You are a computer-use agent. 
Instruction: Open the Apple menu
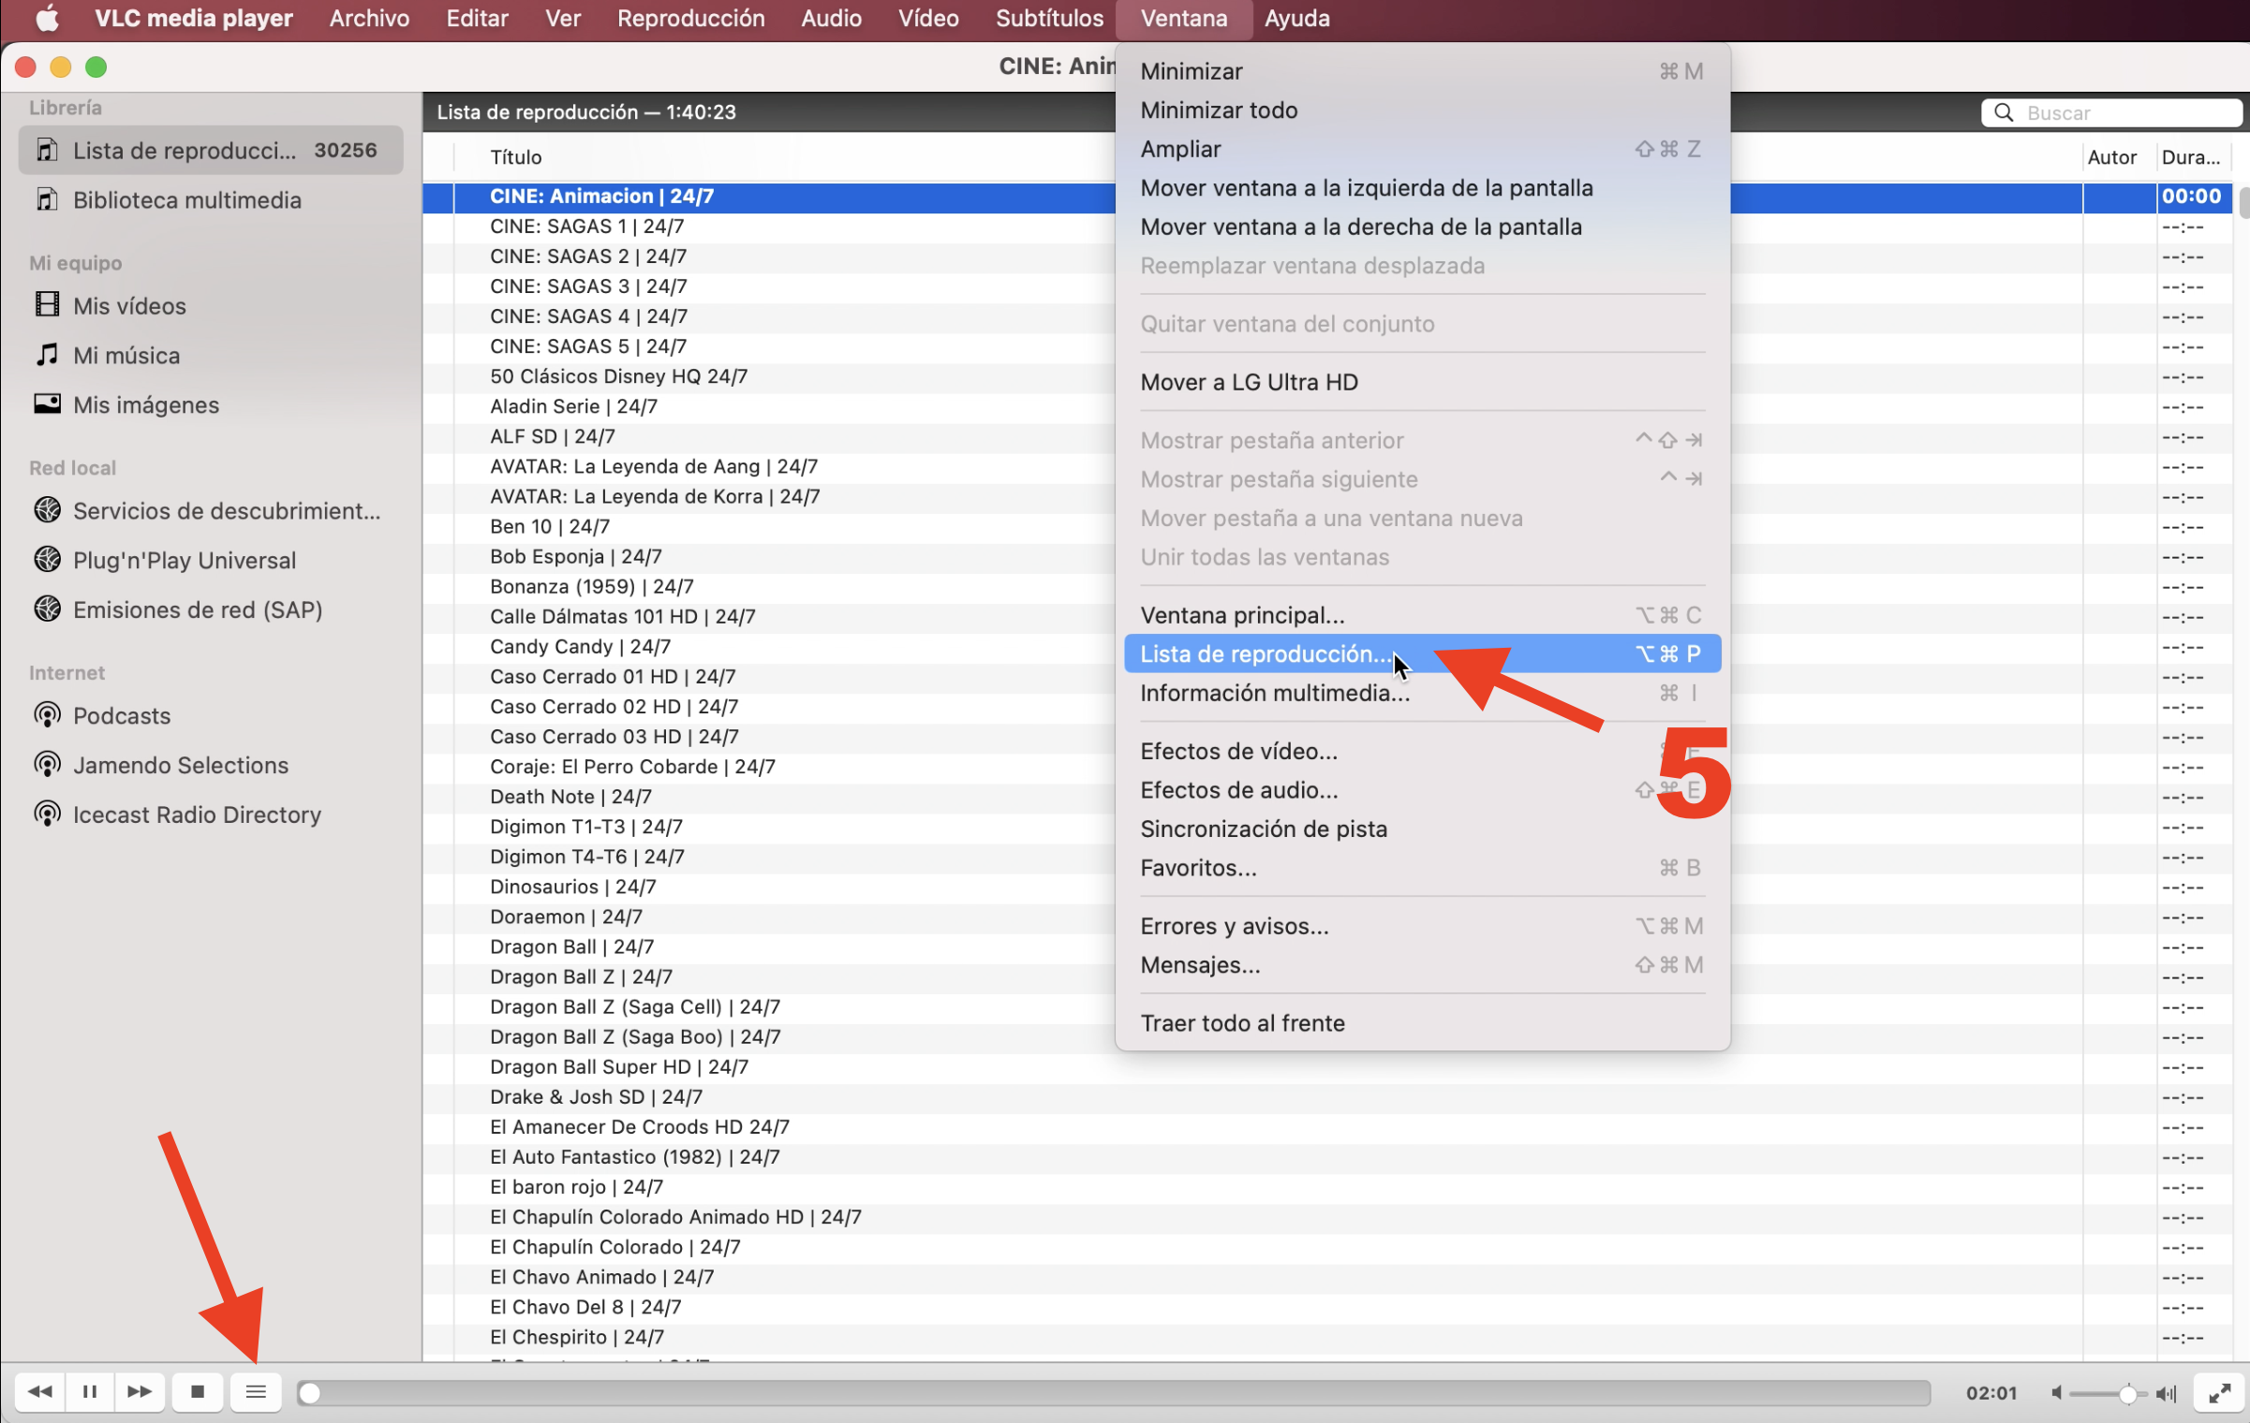coord(47,19)
